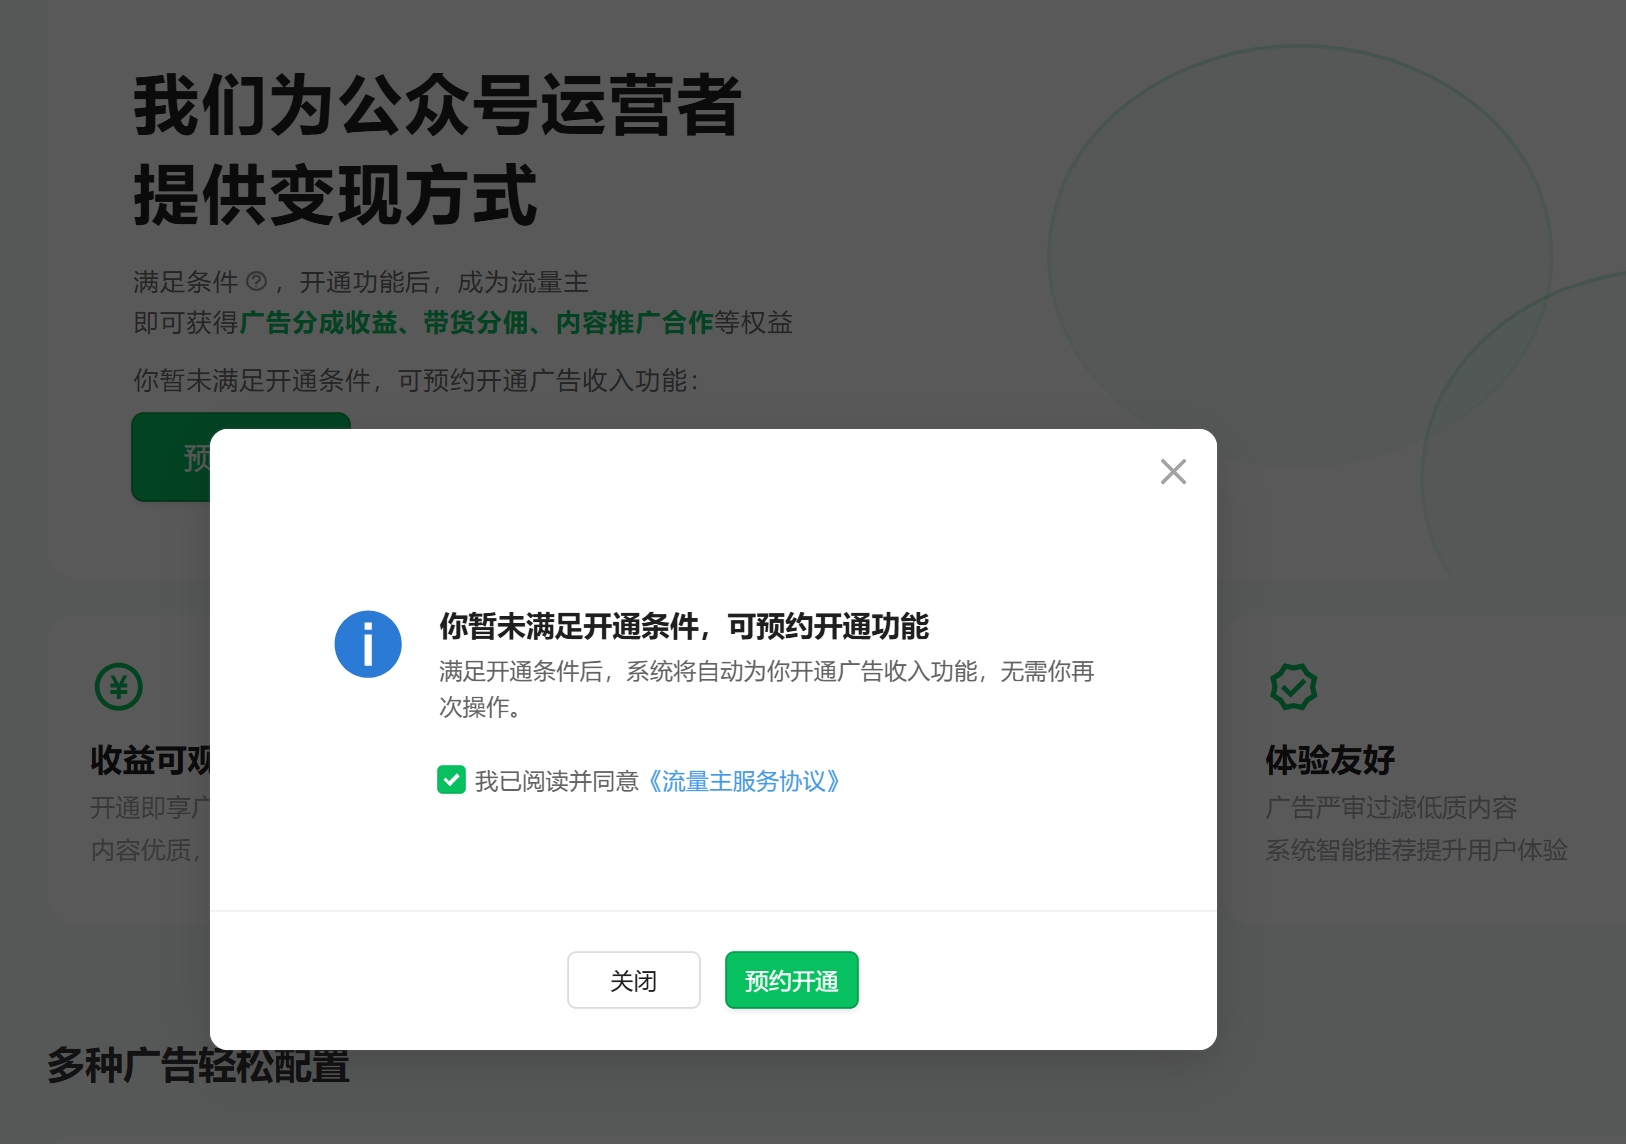1626x1144 pixels.
Task: Click the yuan coin icon above 收益可观
Action: [x=119, y=687]
